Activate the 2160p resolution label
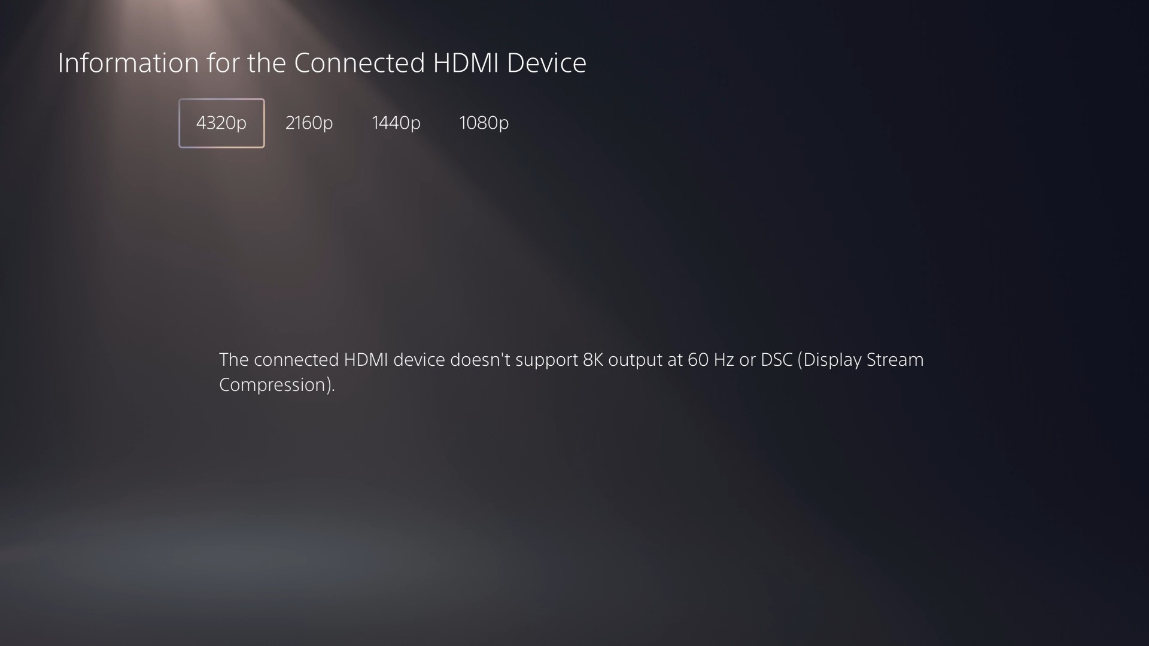 (x=309, y=123)
